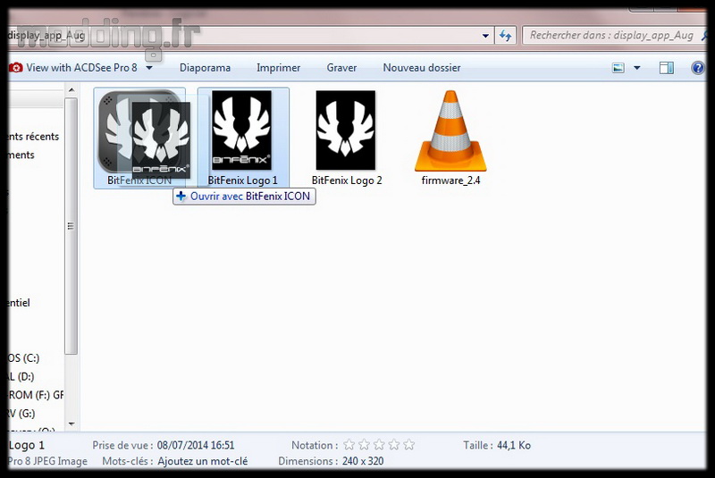Screen dimensions: 715x478
Task: Open the view options dropdown arrow
Action: pyautogui.click(x=636, y=69)
